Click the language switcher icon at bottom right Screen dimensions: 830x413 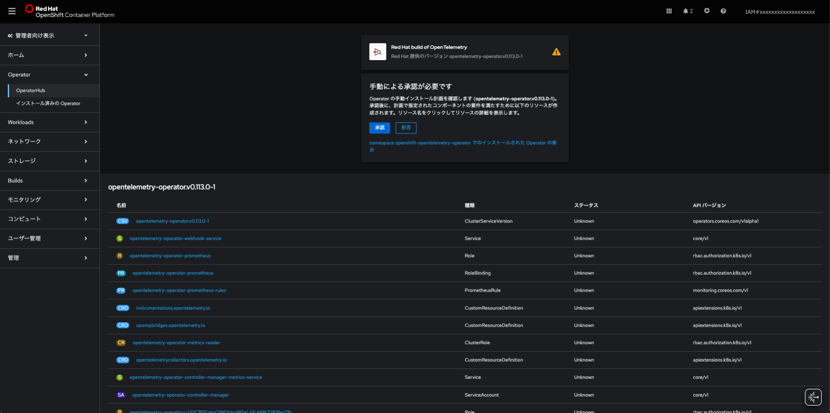coord(813,397)
